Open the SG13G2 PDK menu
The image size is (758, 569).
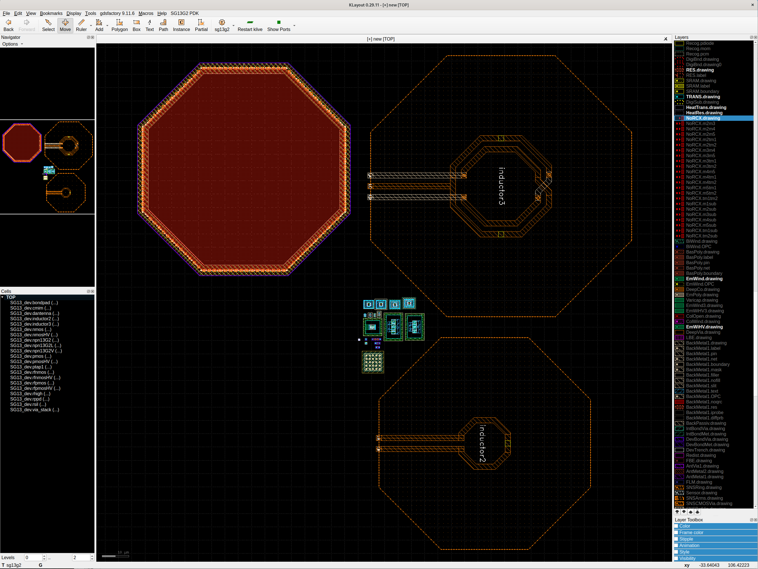(x=185, y=13)
